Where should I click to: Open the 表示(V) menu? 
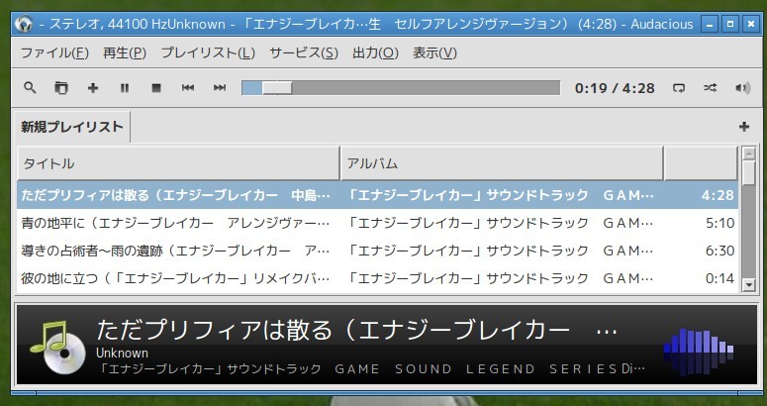[434, 52]
